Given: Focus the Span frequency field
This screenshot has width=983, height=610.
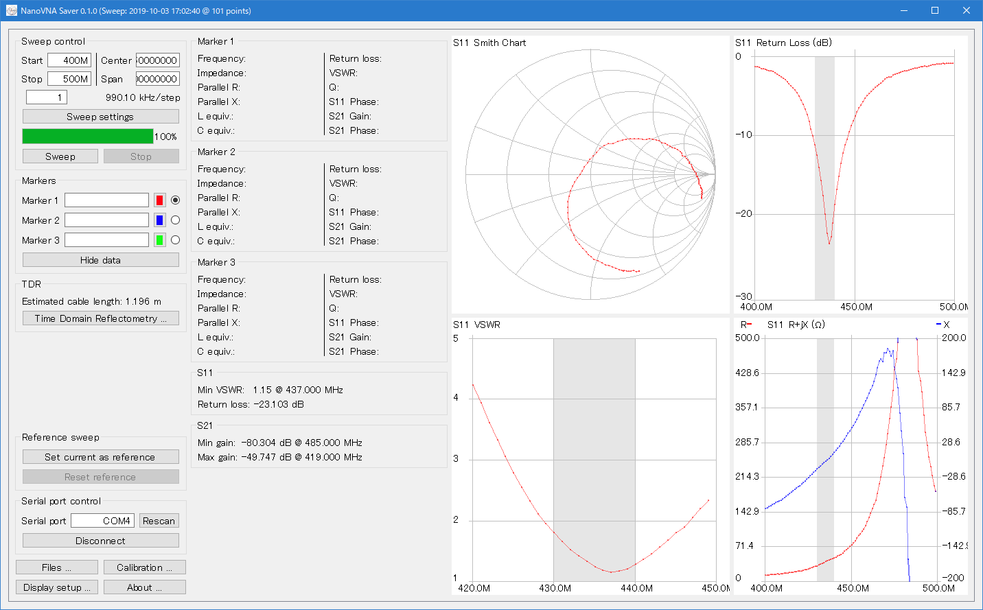Looking at the screenshot, I should (157, 79).
